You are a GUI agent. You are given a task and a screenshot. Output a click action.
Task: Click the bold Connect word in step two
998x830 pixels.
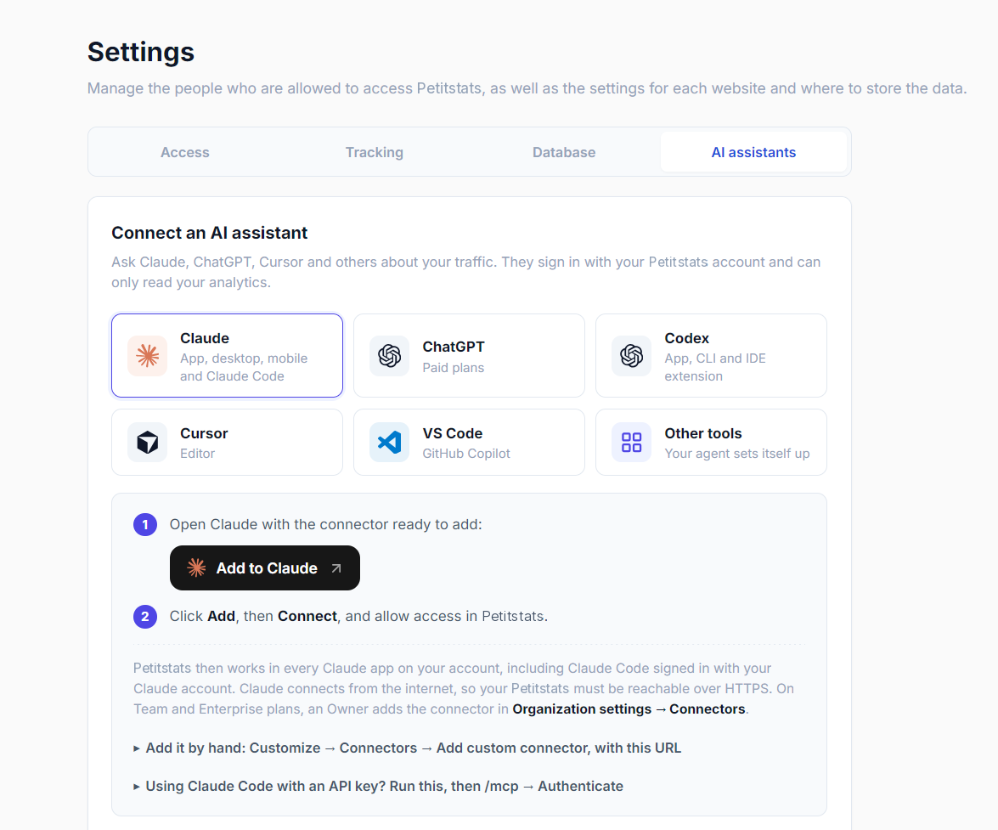tap(307, 616)
